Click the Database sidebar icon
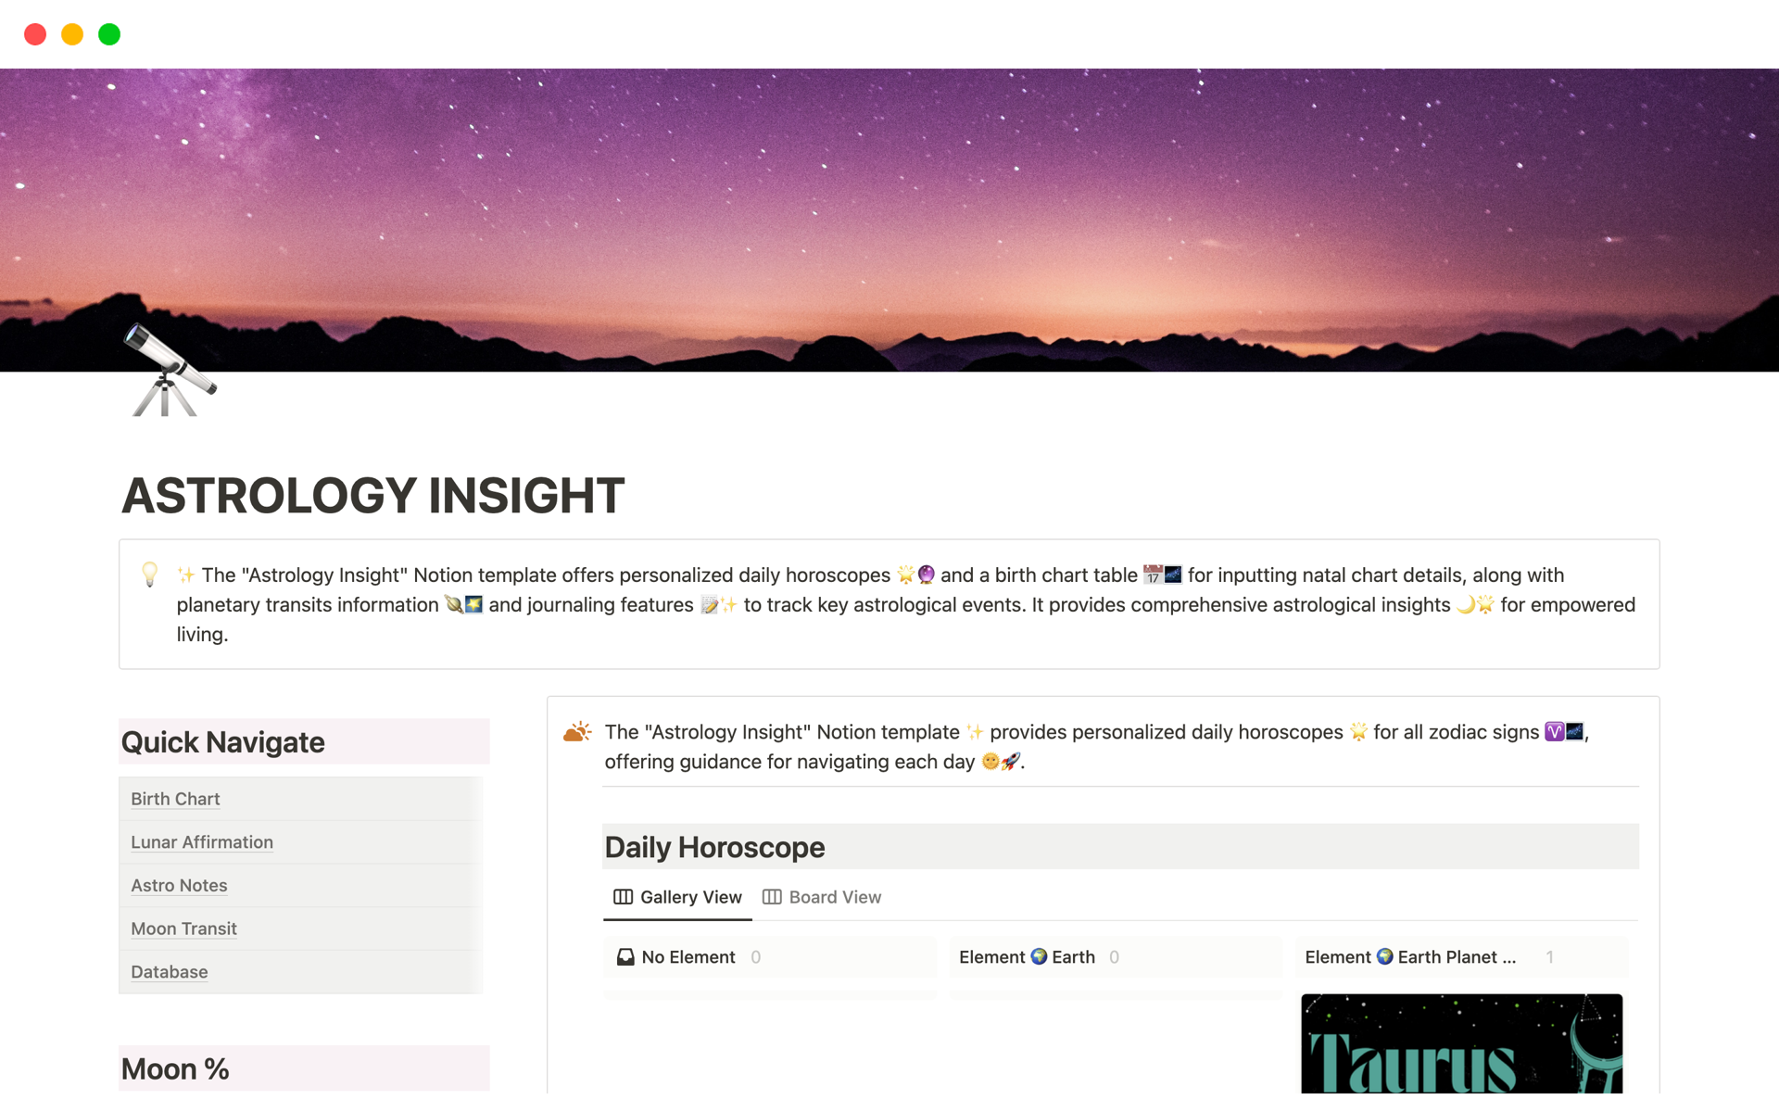 (169, 971)
